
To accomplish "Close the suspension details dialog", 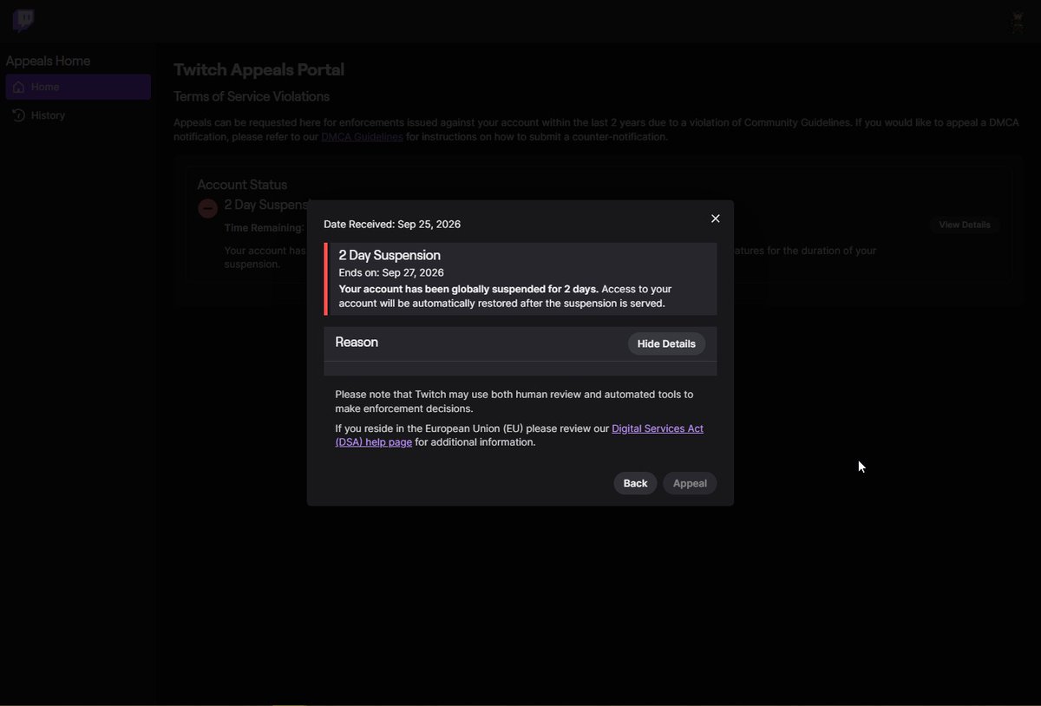I will (x=716, y=219).
